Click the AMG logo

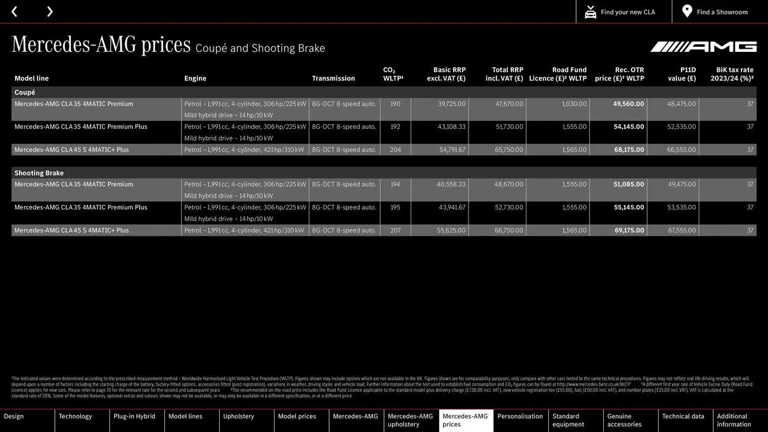point(703,47)
